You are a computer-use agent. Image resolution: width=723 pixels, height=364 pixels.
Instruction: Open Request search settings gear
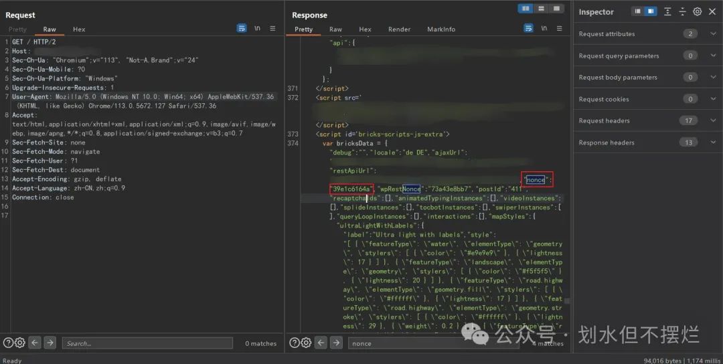19,343
